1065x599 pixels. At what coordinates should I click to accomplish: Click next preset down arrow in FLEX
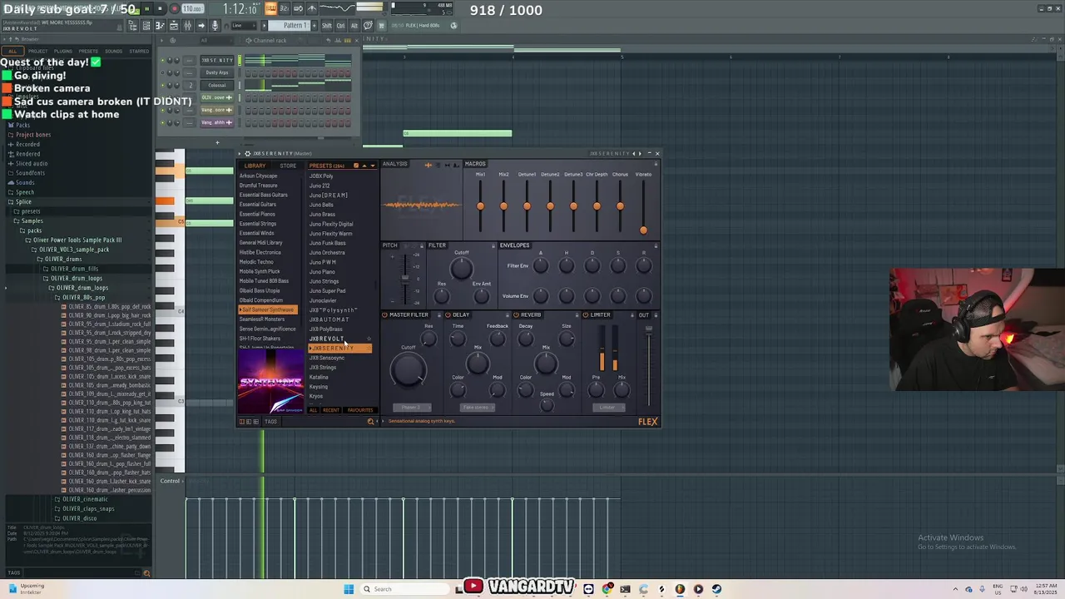coord(372,166)
